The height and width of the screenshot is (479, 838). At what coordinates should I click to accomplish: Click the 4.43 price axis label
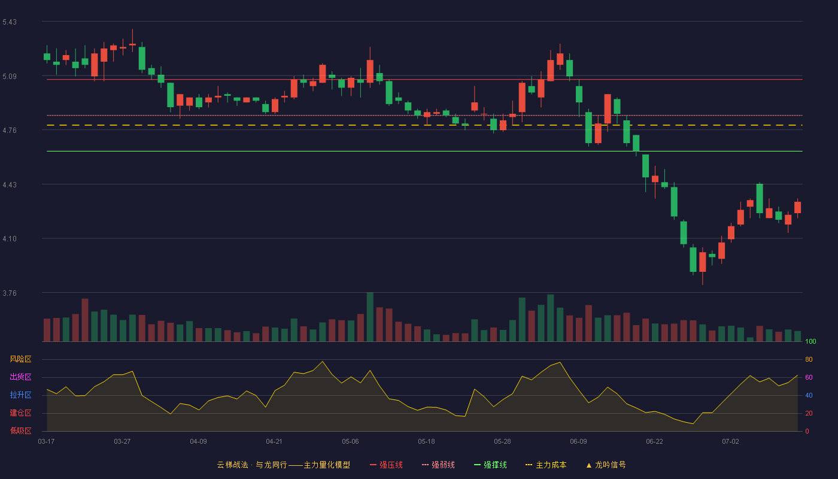(x=10, y=185)
